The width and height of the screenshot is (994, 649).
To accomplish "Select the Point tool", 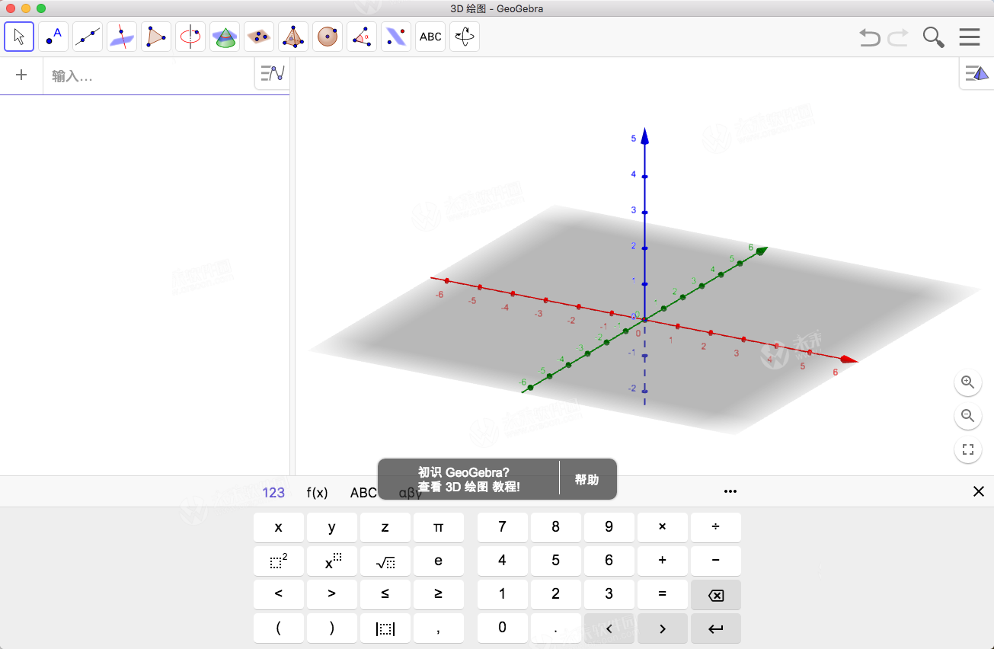I will pyautogui.click(x=53, y=37).
